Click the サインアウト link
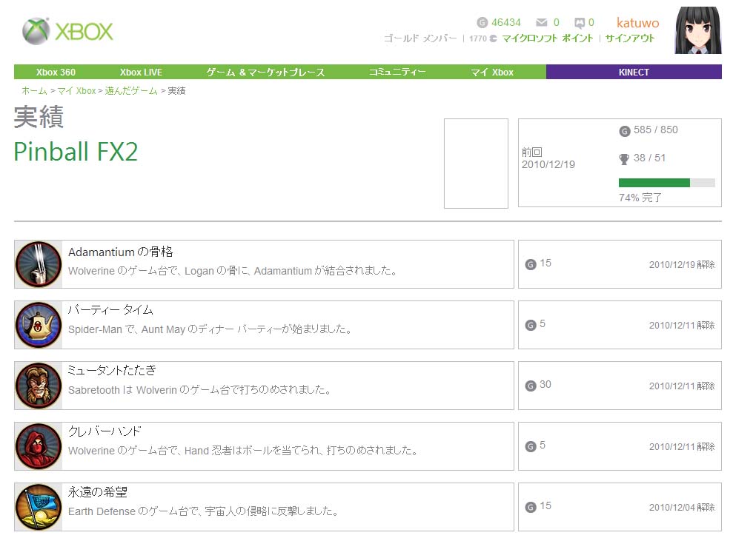 click(x=630, y=38)
